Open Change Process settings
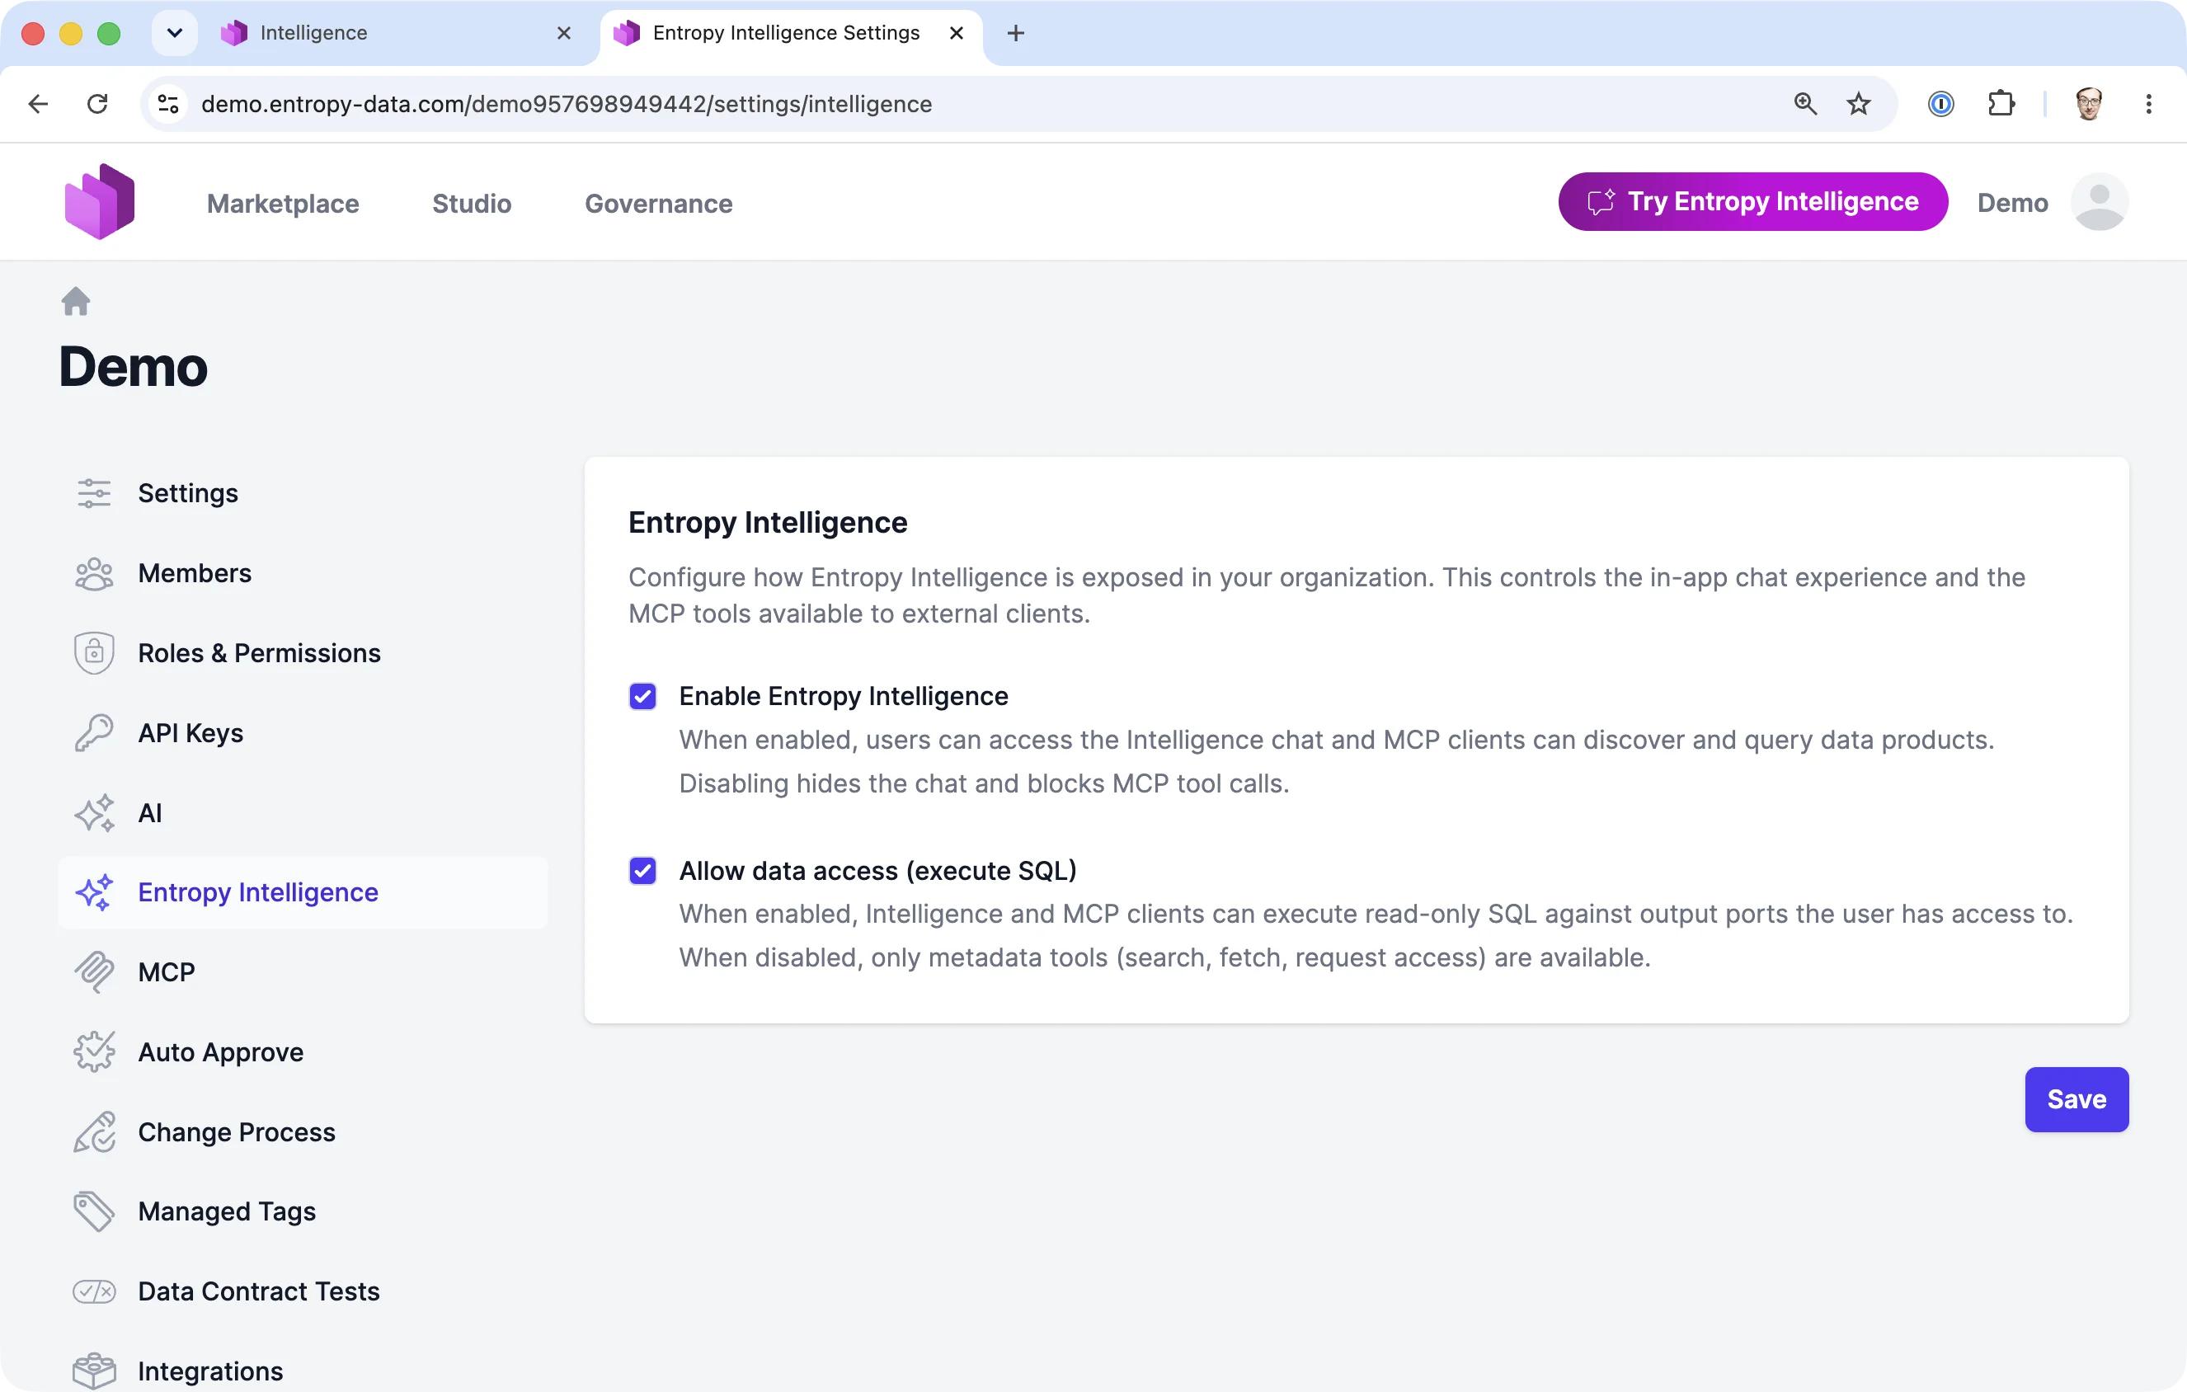The height and width of the screenshot is (1392, 2187). pyautogui.click(x=303, y=1132)
